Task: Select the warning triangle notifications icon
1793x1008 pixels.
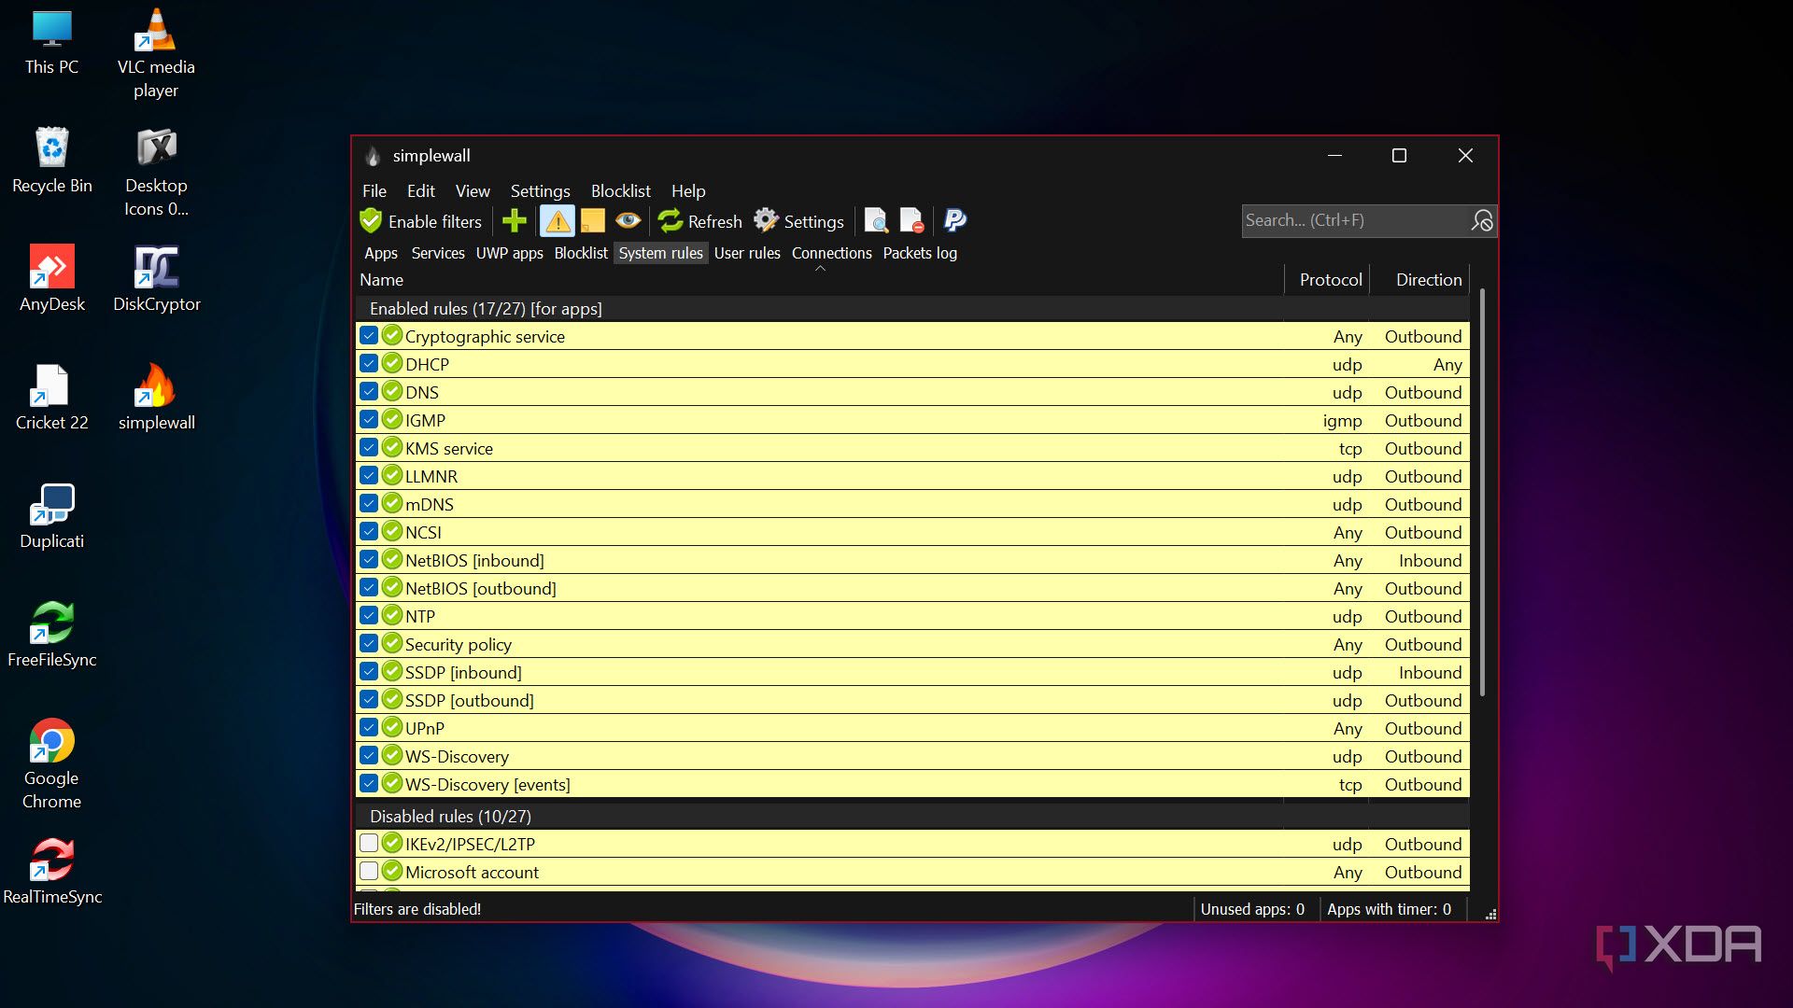Action: (x=557, y=221)
